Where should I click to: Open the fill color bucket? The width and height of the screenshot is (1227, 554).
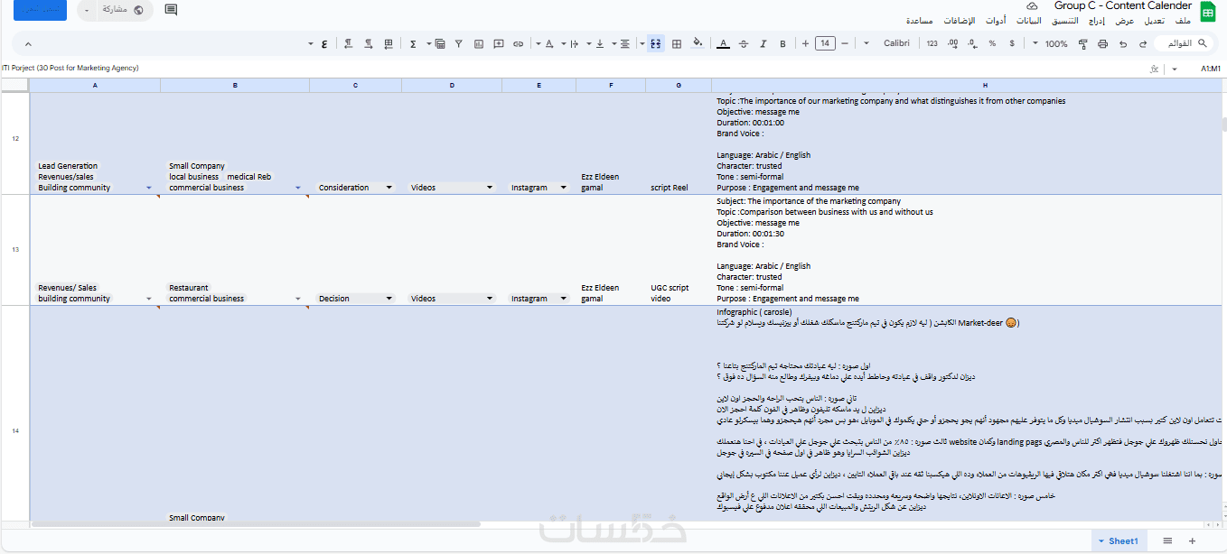tap(697, 43)
